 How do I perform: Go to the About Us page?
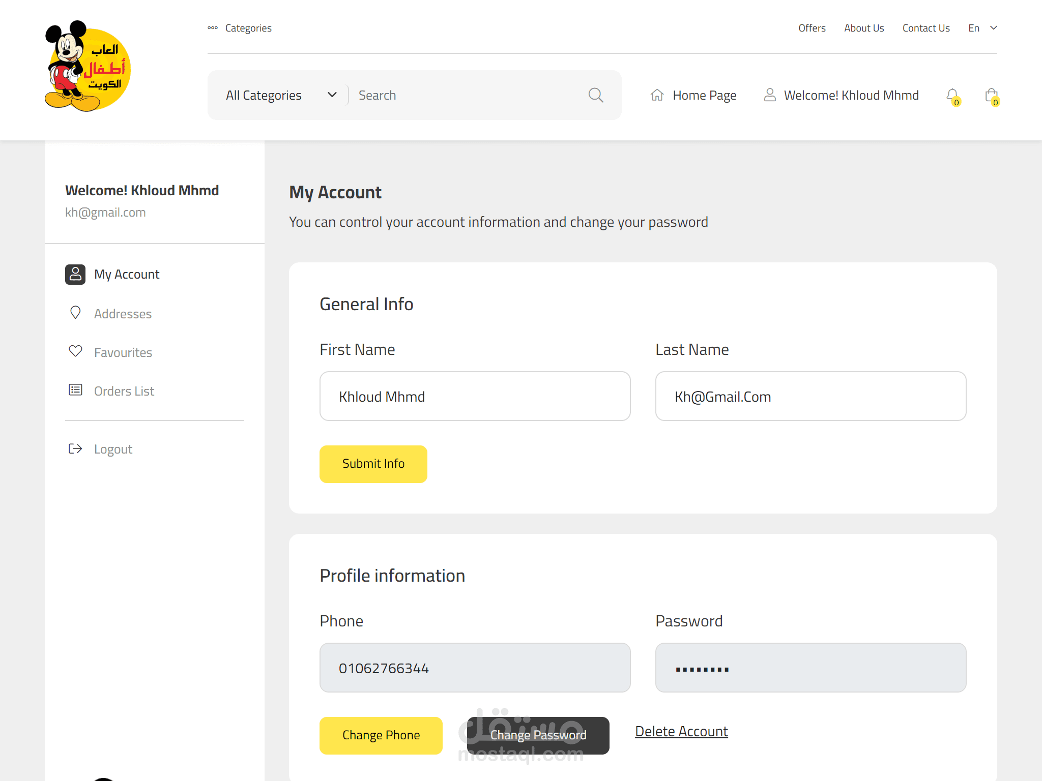(x=863, y=28)
